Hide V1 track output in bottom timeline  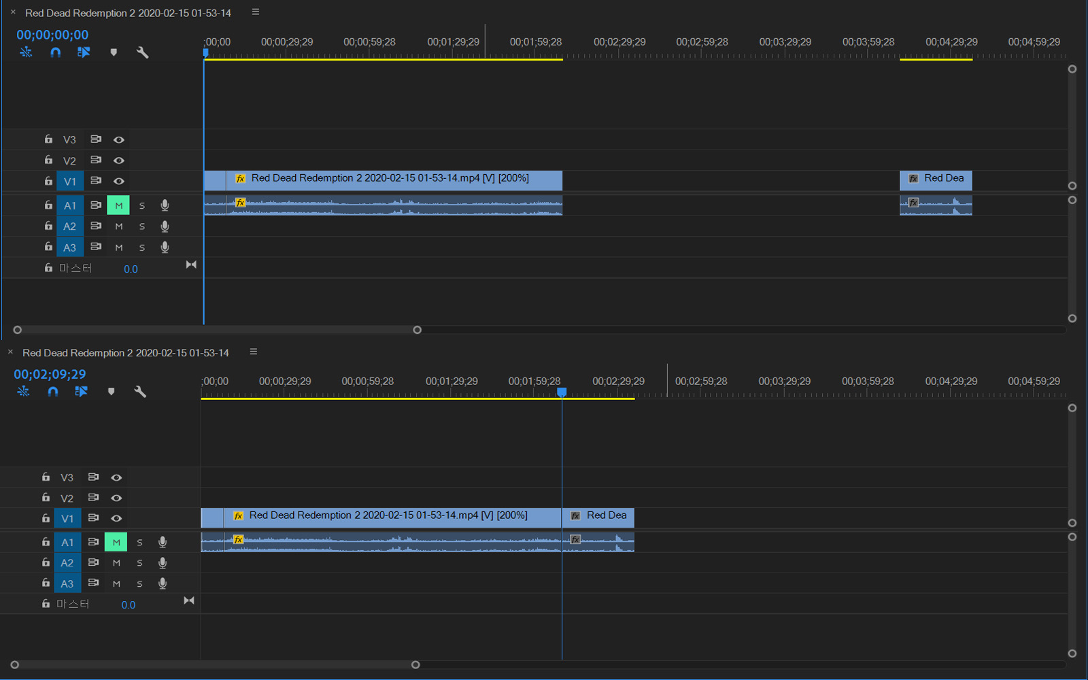116,518
